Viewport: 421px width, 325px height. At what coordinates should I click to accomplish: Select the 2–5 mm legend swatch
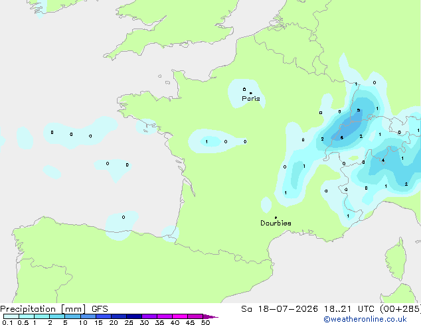[57, 316]
